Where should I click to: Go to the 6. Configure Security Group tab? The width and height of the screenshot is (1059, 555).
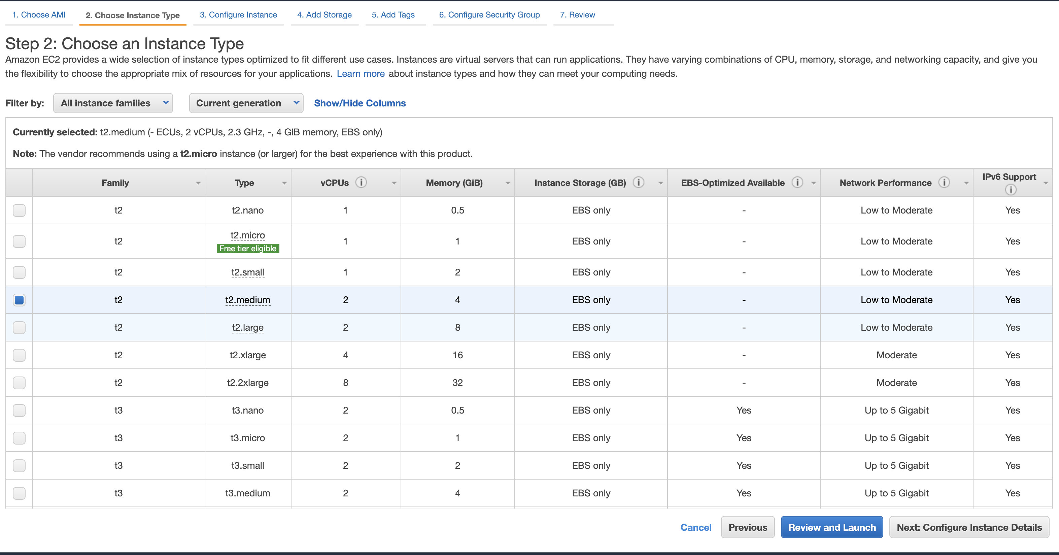click(x=489, y=15)
